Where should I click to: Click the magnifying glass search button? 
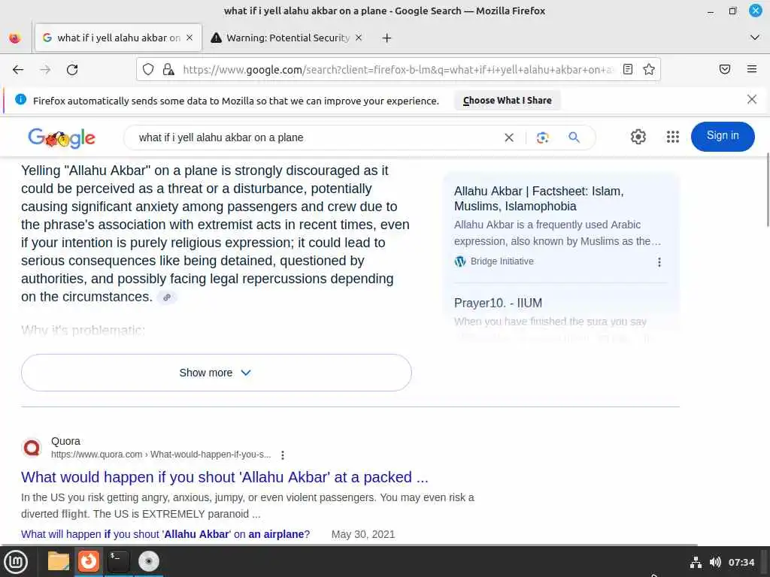(574, 138)
